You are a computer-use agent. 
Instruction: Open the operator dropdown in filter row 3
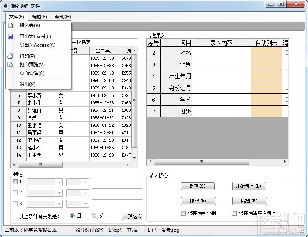pyautogui.click(x=78, y=204)
